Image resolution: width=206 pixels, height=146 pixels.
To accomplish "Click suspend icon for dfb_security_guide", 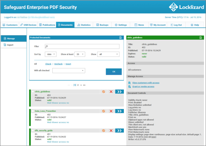I will click(x=103, y=130).
